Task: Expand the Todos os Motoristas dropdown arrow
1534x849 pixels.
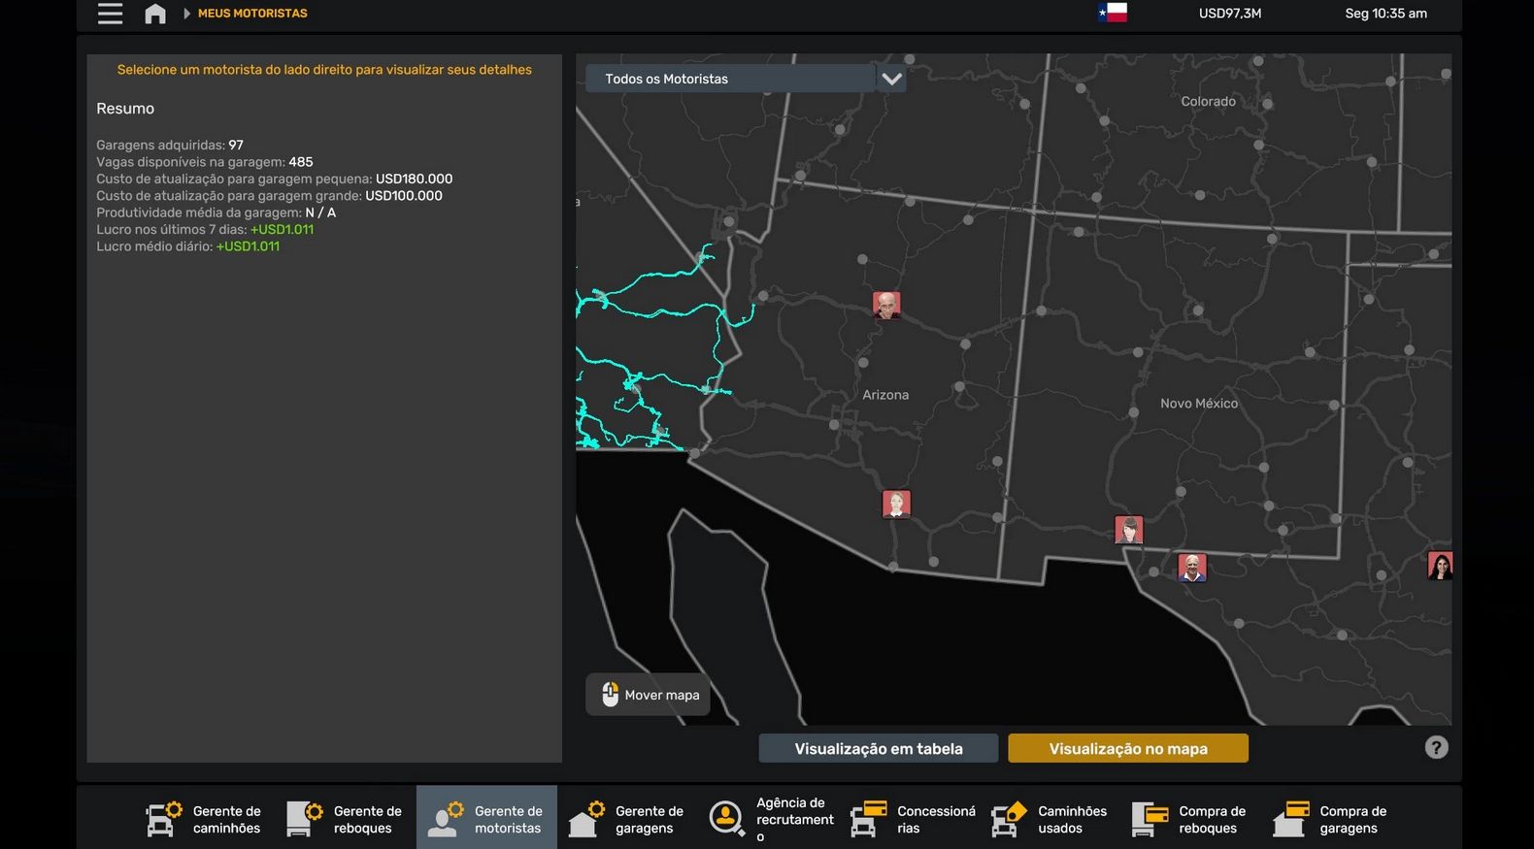Action: click(891, 79)
